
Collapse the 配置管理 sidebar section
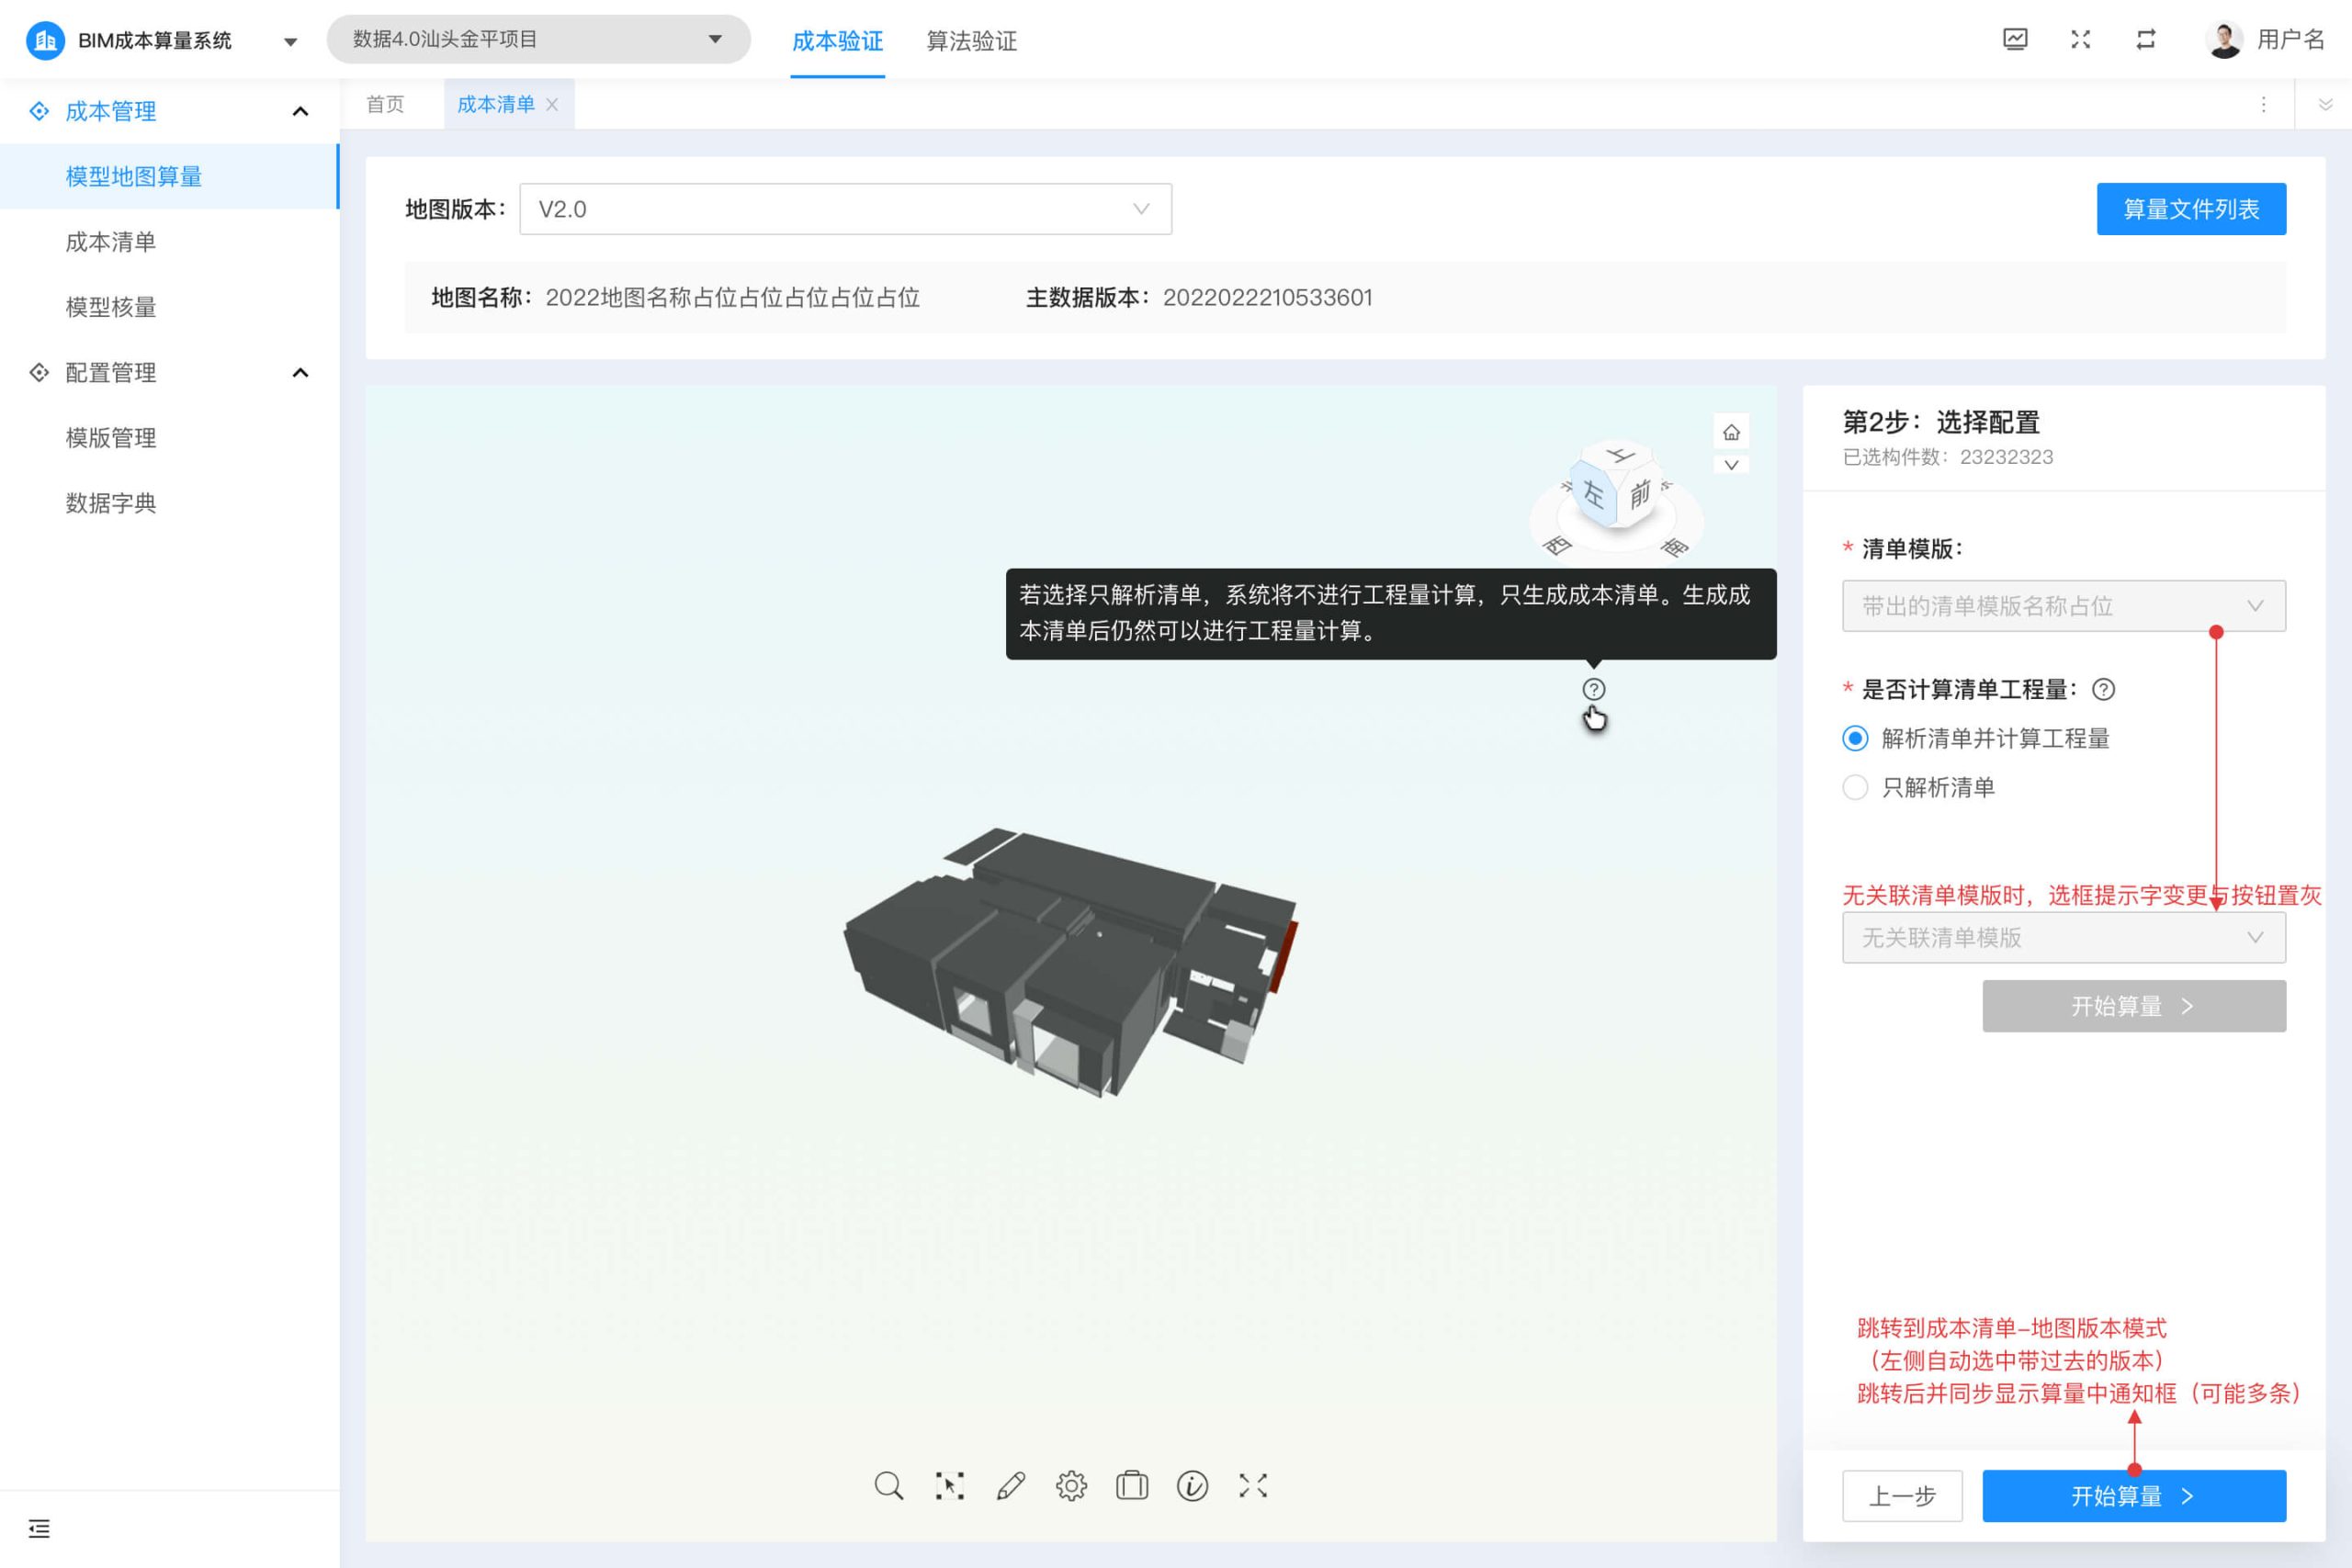coord(300,373)
